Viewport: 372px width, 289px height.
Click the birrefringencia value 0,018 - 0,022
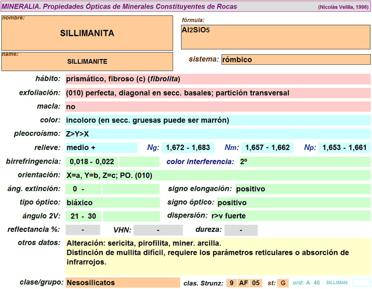[x=92, y=162]
